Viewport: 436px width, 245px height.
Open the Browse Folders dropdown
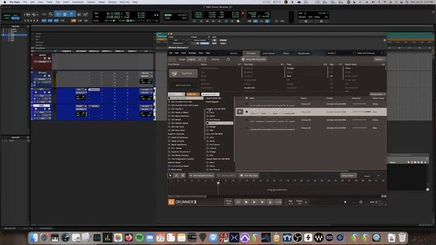pyautogui.click(x=211, y=95)
